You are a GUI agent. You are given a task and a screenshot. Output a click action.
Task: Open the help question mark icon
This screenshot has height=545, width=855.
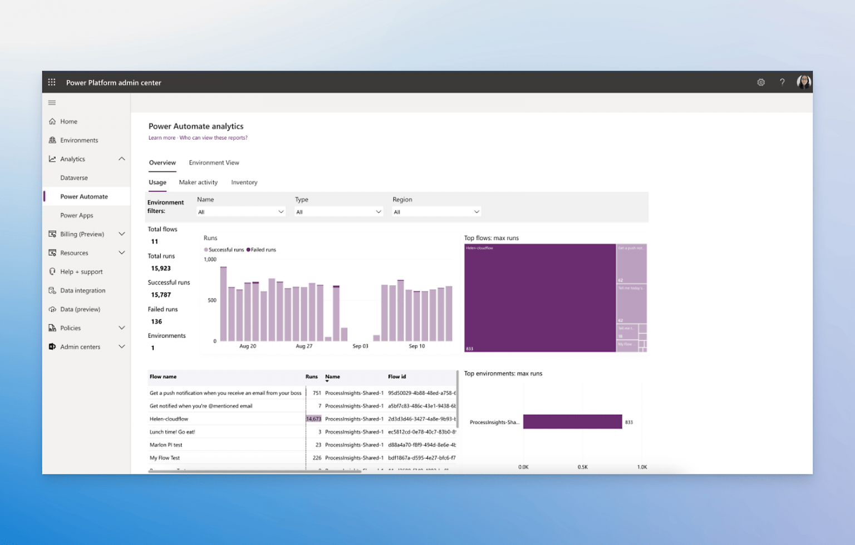click(782, 82)
